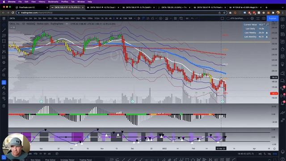286x161 pixels.
Task: Open the Trading Panel bottom tab
Action: pyautogui.click(x=85, y=160)
